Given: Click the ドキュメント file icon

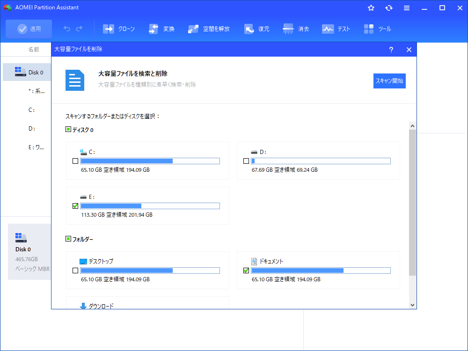Looking at the screenshot, I should [254, 262].
